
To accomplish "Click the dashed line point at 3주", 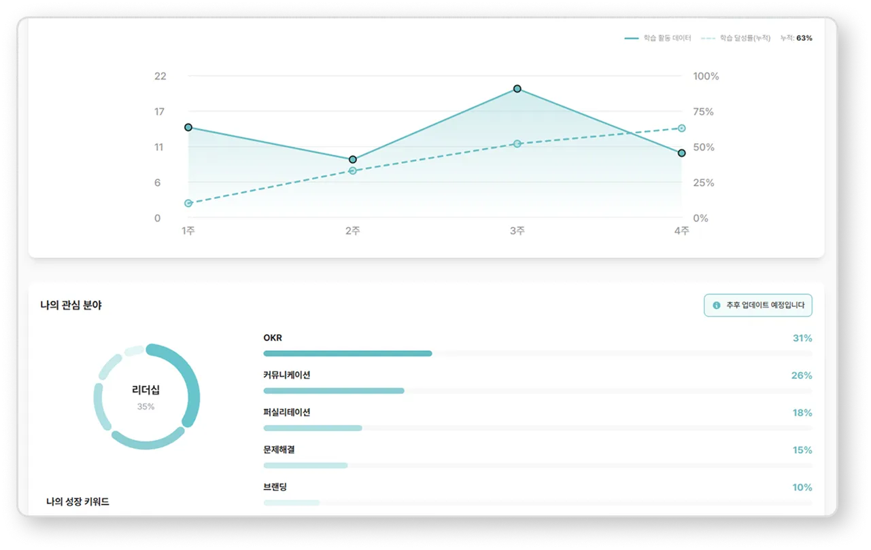I will [x=517, y=144].
